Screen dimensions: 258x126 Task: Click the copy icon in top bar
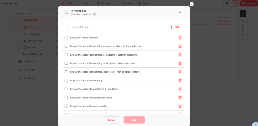(x=235, y=3)
